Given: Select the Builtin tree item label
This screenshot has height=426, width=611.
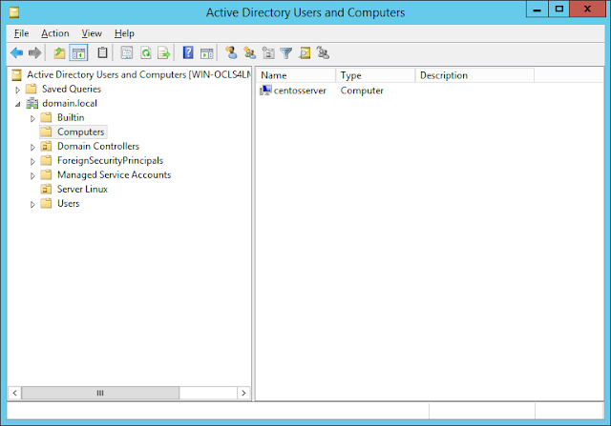Looking at the screenshot, I should pos(71,117).
